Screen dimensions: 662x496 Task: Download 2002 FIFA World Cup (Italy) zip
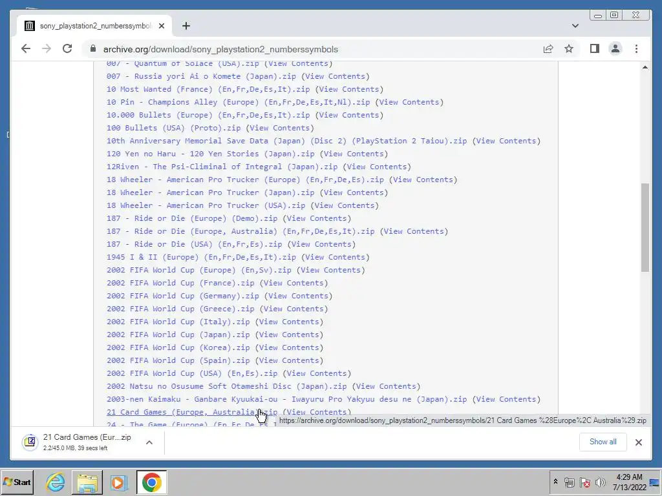[x=178, y=322]
